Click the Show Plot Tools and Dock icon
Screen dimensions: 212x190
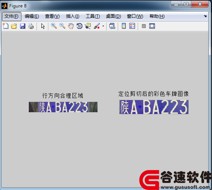click(152, 26)
